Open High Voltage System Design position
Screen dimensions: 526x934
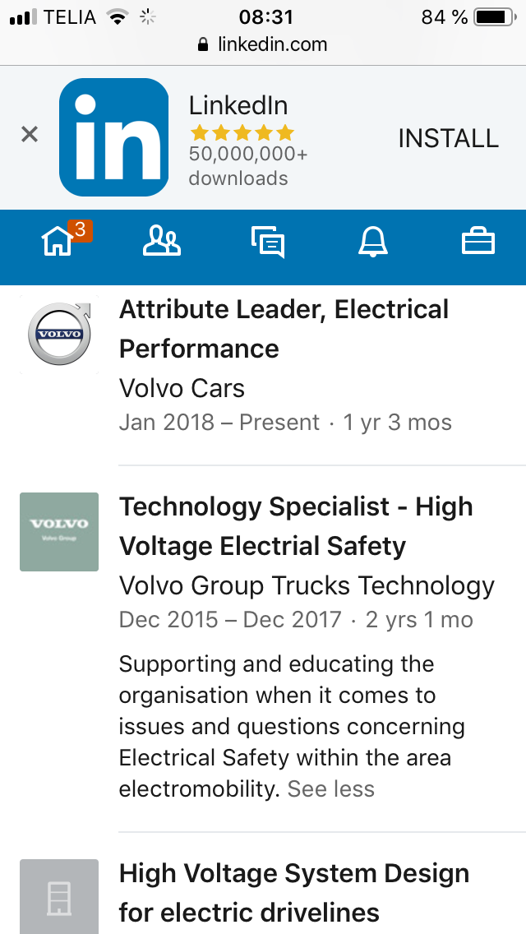coord(294,892)
